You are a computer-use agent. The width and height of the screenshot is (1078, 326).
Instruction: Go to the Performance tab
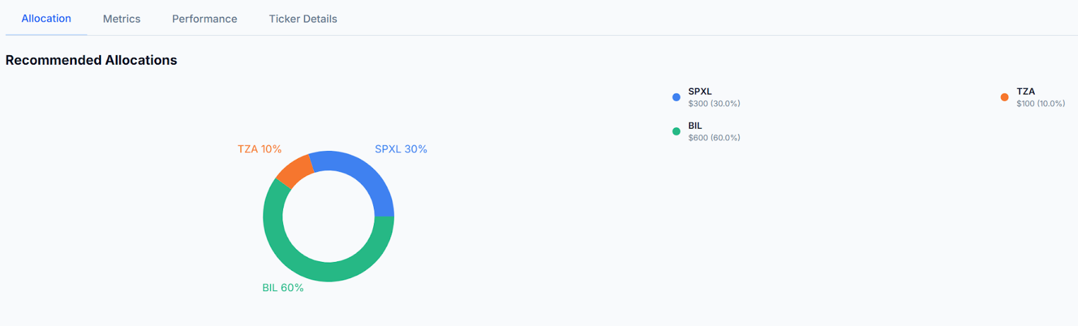pyautogui.click(x=204, y=19)
